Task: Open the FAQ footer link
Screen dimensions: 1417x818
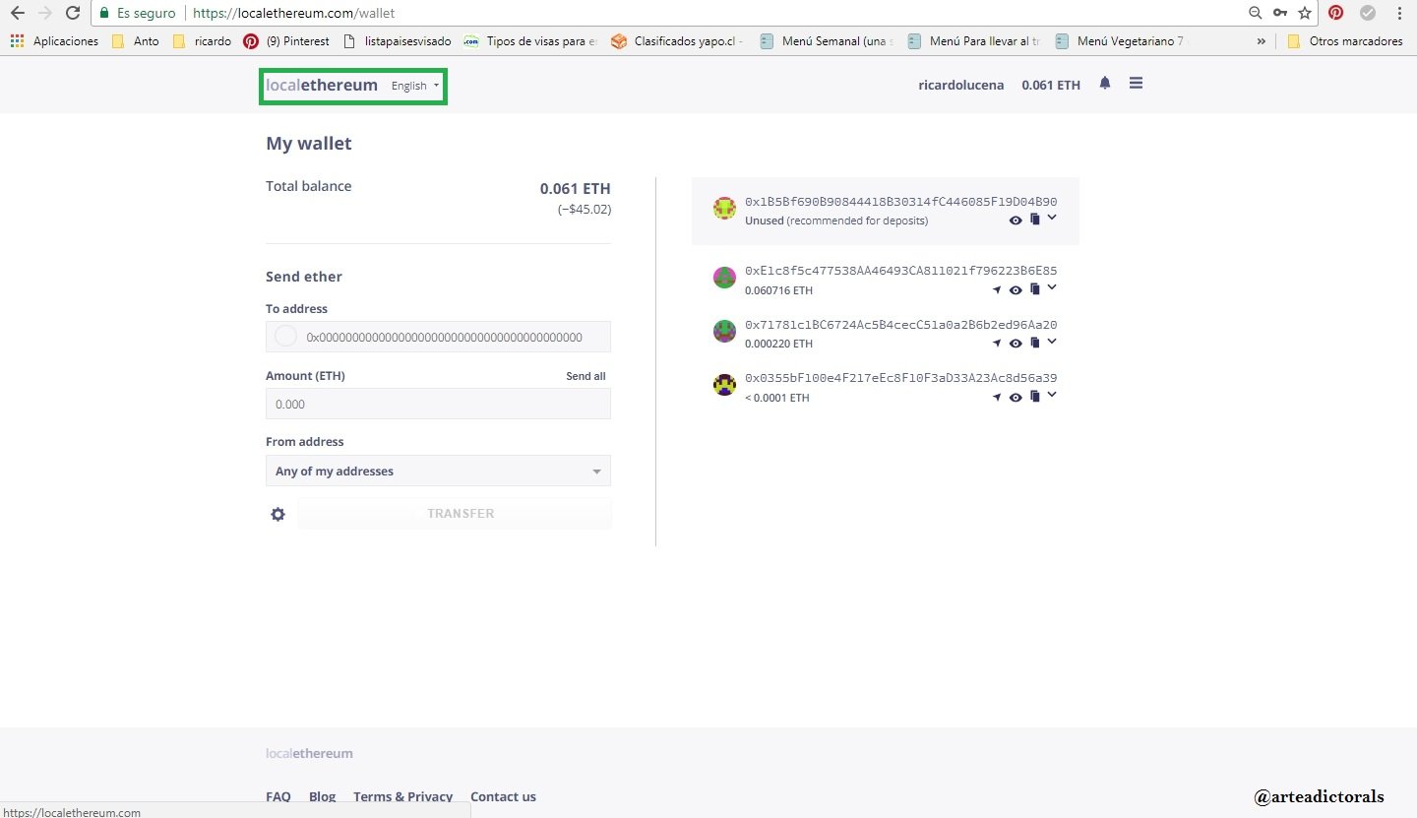Action: [277, 796]
